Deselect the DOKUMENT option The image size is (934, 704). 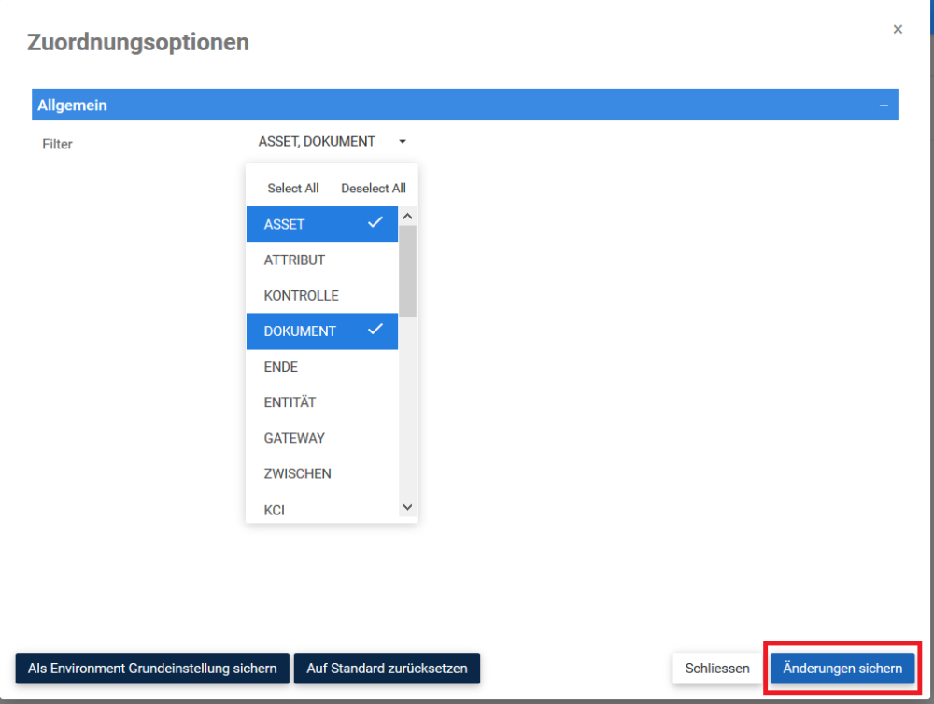pos(321,331)
